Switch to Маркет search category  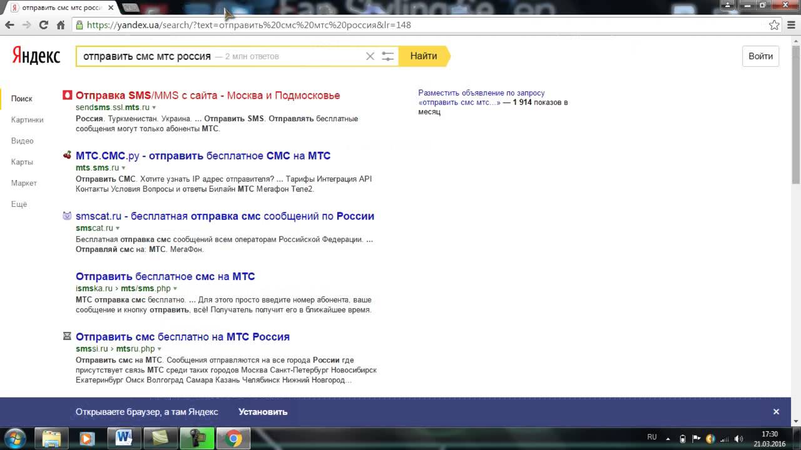[24, 183]
